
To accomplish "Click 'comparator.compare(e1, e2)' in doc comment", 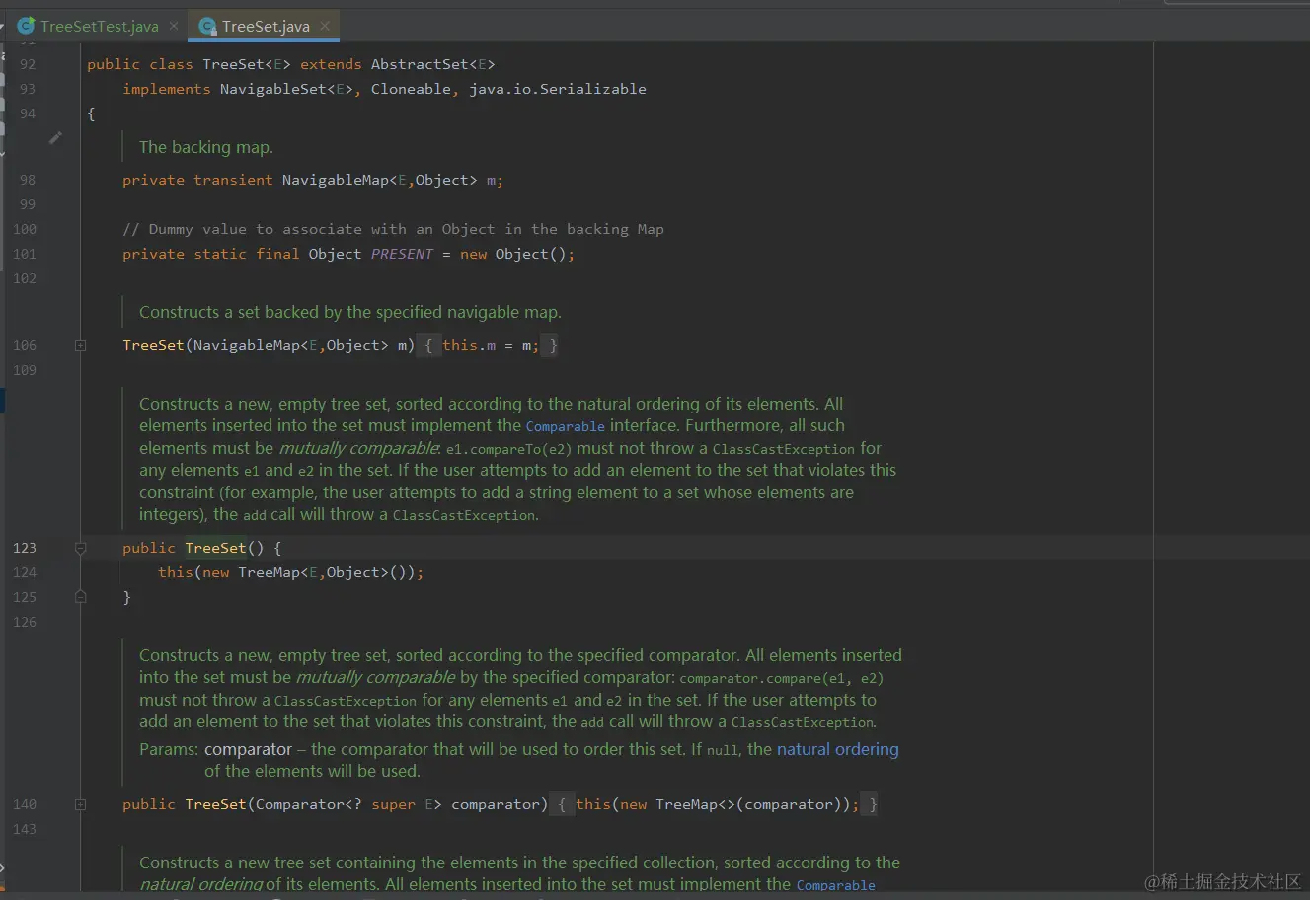I will 781,678.
